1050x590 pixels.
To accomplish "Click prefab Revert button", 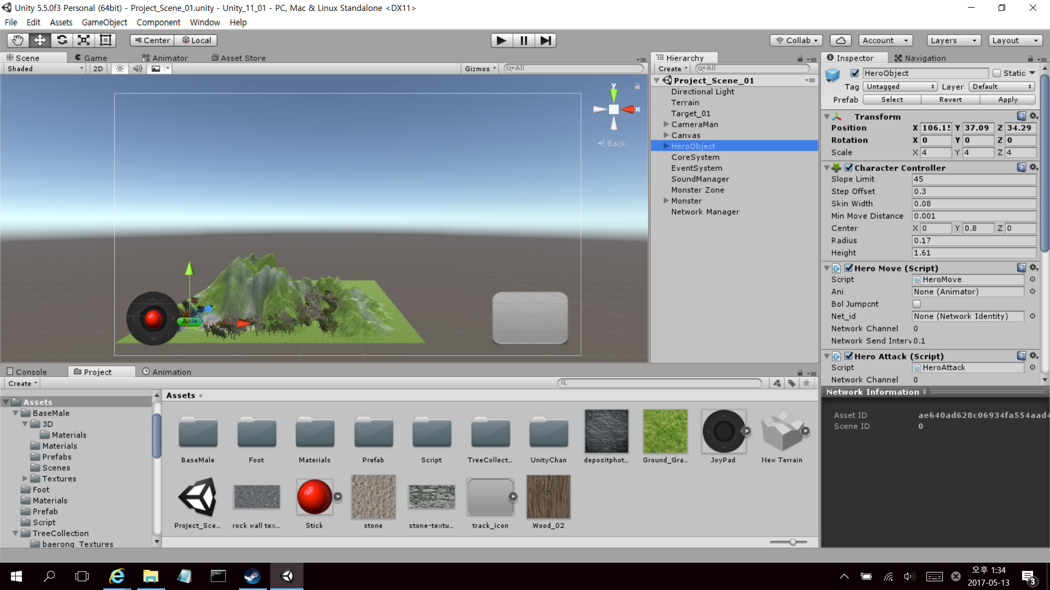I will point(950,99).
